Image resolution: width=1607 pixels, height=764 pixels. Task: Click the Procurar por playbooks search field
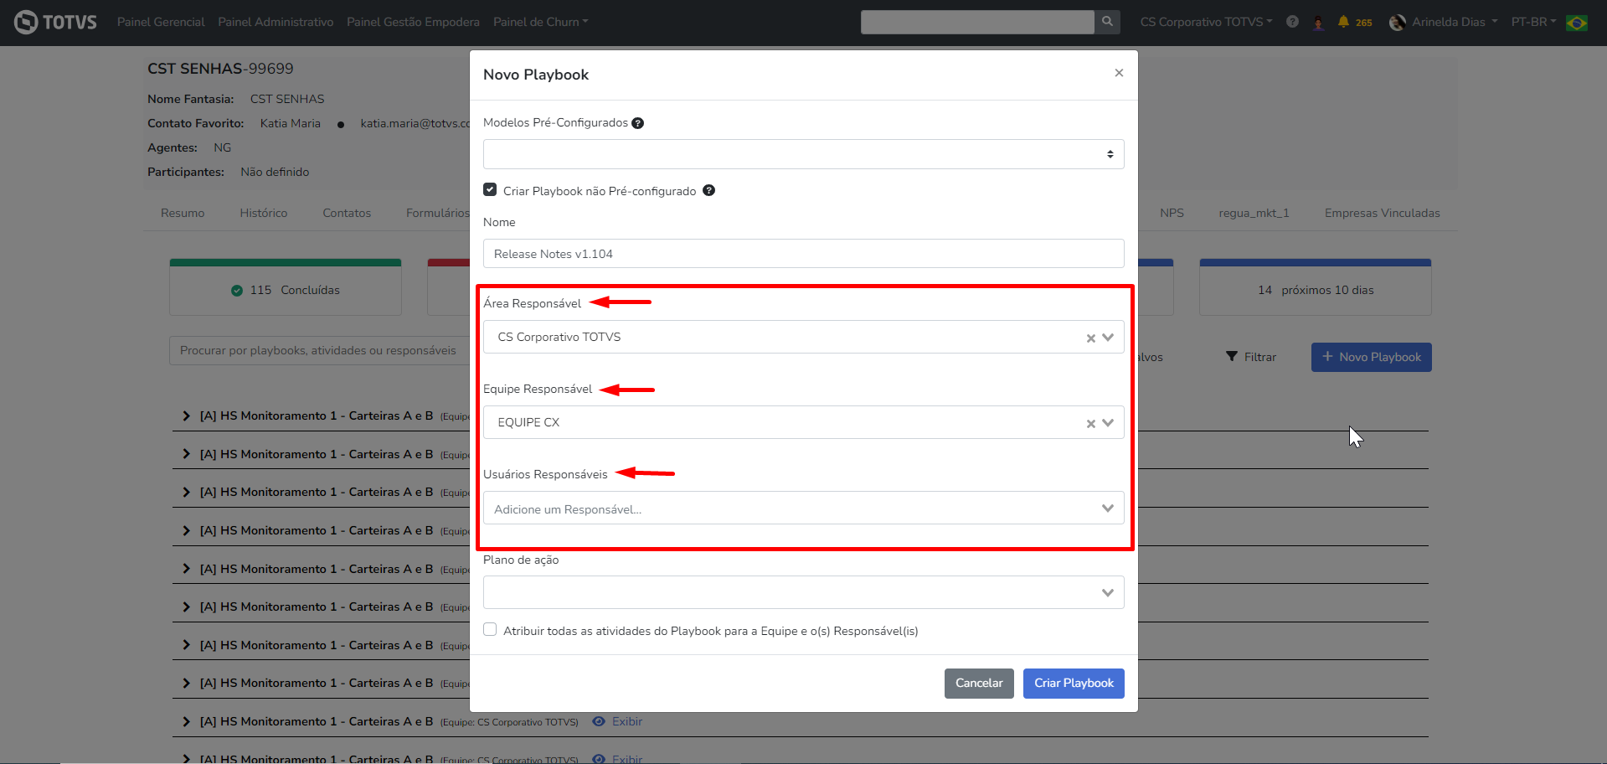click(x=320, y=350)
